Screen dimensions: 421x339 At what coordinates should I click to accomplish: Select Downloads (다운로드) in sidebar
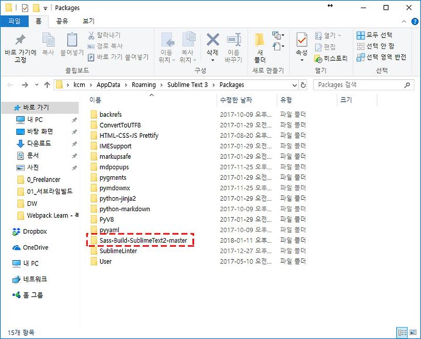tap(40, 144)
